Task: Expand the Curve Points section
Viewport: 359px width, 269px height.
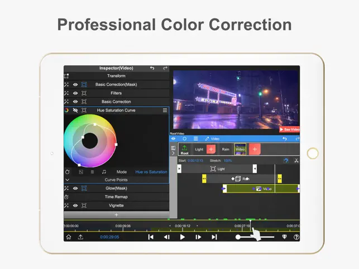Action: (67, 180)
